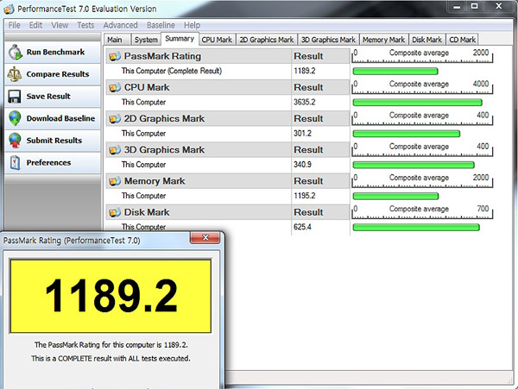Viewport: 518px width, 389px height.
Task: Open the Tests menu
Action: [85, 25]
